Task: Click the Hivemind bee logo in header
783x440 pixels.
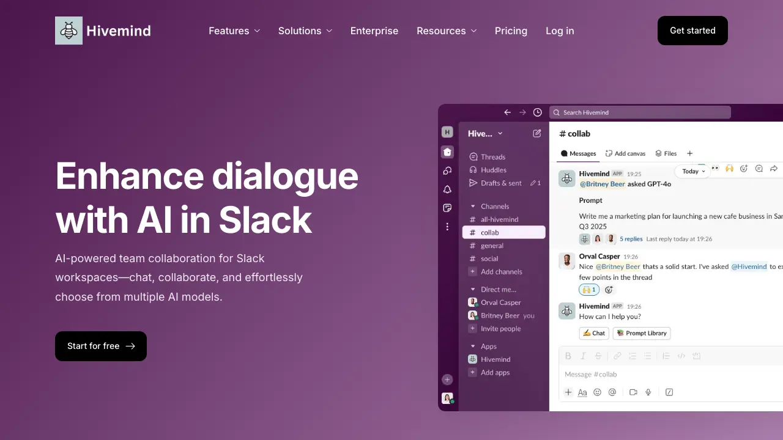Action: pos(69,31)
